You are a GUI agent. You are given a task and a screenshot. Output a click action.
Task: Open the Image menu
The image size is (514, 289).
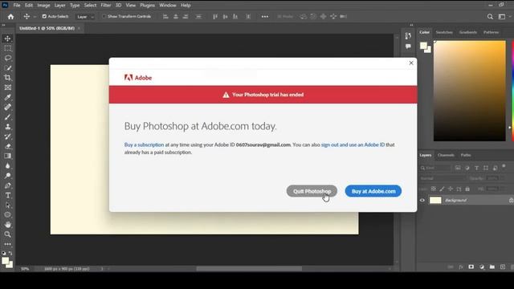pyautogui.click(x=43, y=6)
